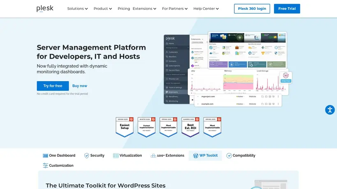Expand the Solutions dropdown chevron
Image resolution: width=337 pixels, height=189 pixels.
click(86, 9)
